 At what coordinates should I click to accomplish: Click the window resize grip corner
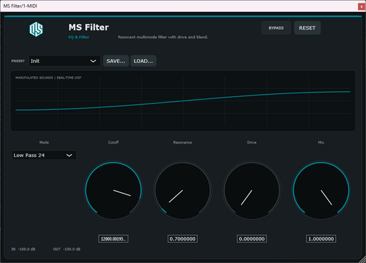pyautogui.click(x=363, y=260)
